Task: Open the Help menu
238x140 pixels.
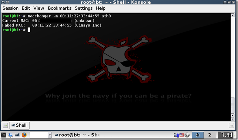Action: pyautogui.click(x=101, y=8)
